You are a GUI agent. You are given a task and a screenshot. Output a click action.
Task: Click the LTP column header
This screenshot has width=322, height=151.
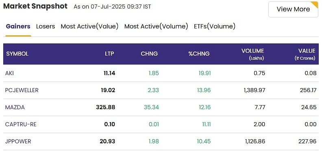[109, 54]
